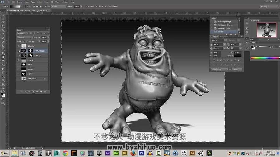The width and height of the screenshot is (280, 157).
Task: Open Google Chrome from the taskbar
Action: point(66,153)
